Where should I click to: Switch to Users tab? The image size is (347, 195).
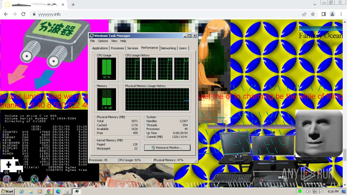[183, 48]
